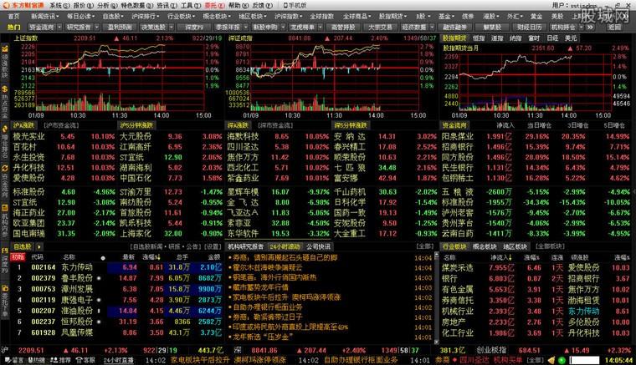Open the 经济数据 toolbar dropdown arrow

click(x=432, y=27)
